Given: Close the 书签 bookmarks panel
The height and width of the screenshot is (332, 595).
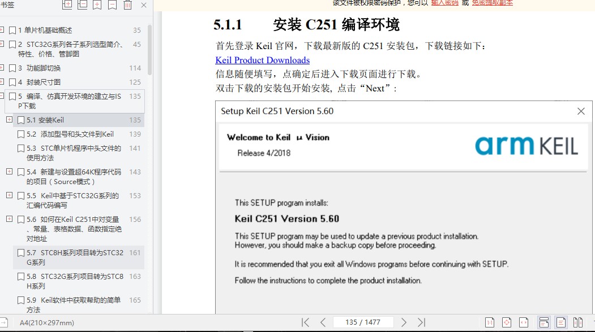Looking at the screenshot, I should 144,5.
